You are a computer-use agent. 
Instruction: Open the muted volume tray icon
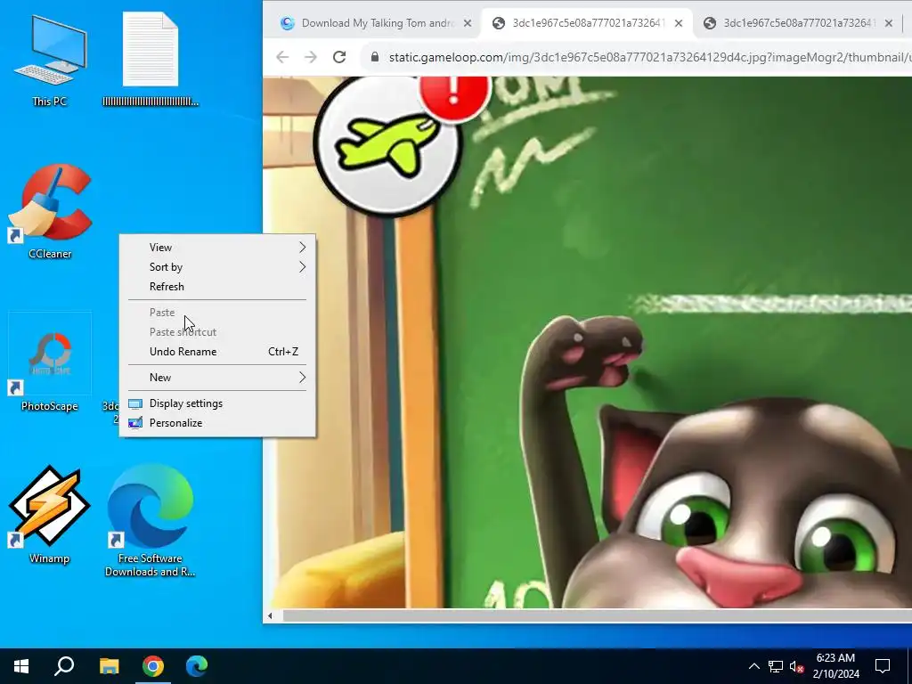[797, 666]
